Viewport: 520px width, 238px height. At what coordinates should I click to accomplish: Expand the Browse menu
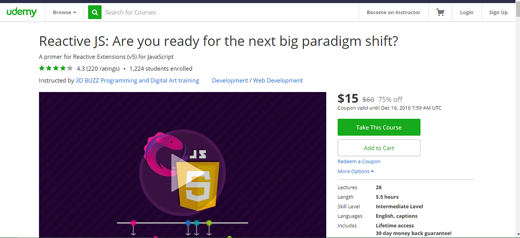coord(64,12)
